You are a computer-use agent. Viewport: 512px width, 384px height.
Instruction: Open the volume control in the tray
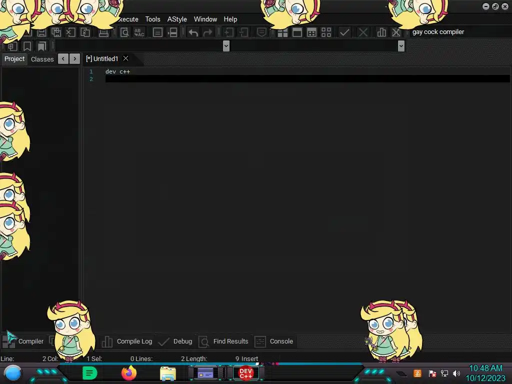click(456, 373)
